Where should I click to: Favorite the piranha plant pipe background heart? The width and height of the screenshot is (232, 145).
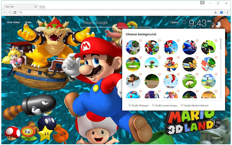pyautogui.click(x=159, y=58)
